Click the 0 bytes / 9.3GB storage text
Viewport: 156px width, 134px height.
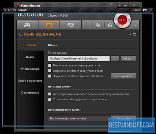click(58, 16)
